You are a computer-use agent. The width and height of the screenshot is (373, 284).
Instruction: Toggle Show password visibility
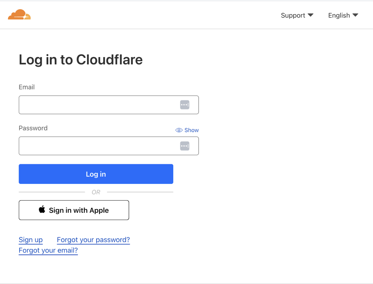(187, 130)
